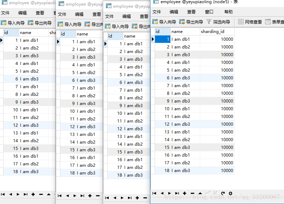Go to first record in node5 window

click(155, 193)
